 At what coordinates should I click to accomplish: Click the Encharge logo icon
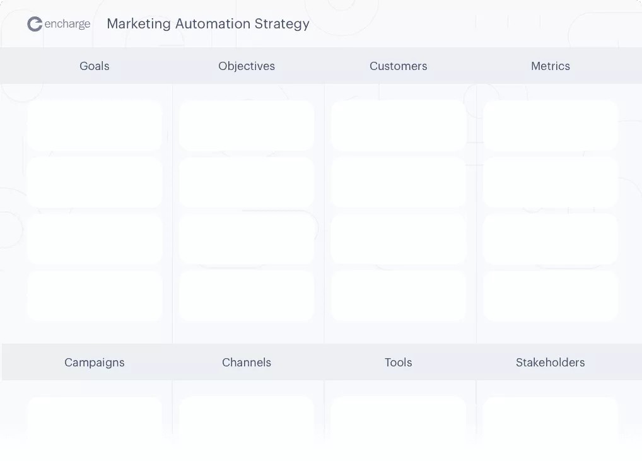pyautogui.click(x=35, y=25)
